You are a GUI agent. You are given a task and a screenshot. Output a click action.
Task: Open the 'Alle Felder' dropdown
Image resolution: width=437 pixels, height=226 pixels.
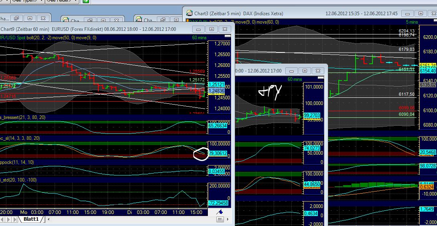tap(62, 1)
